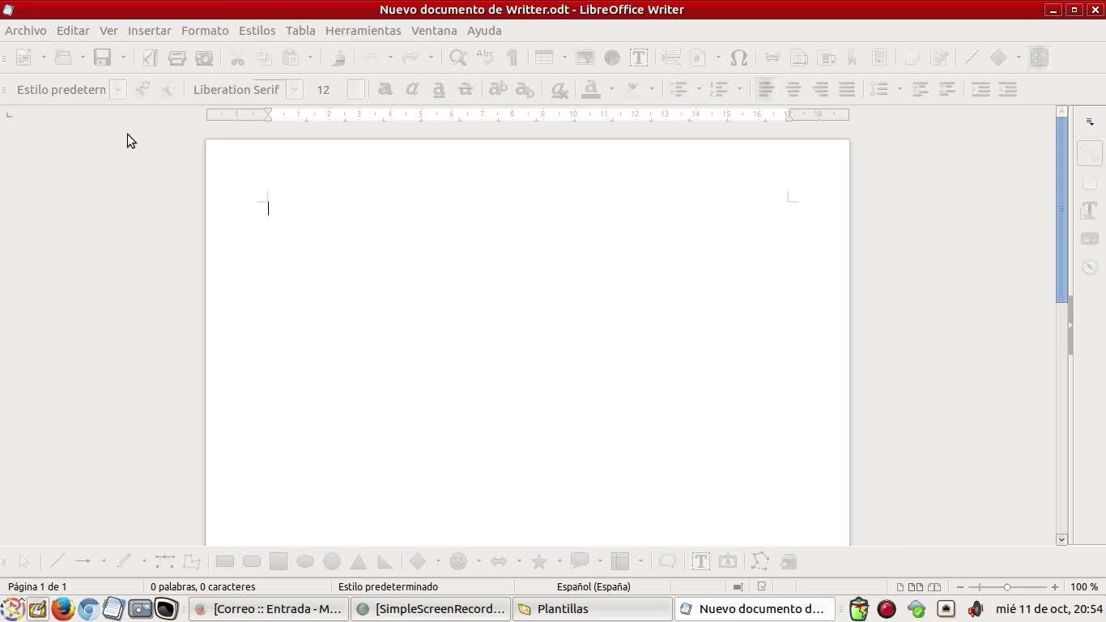Click the Cut scissors icon
The width and height of the screenshot is (1106, 622).
tap(237, 58)
